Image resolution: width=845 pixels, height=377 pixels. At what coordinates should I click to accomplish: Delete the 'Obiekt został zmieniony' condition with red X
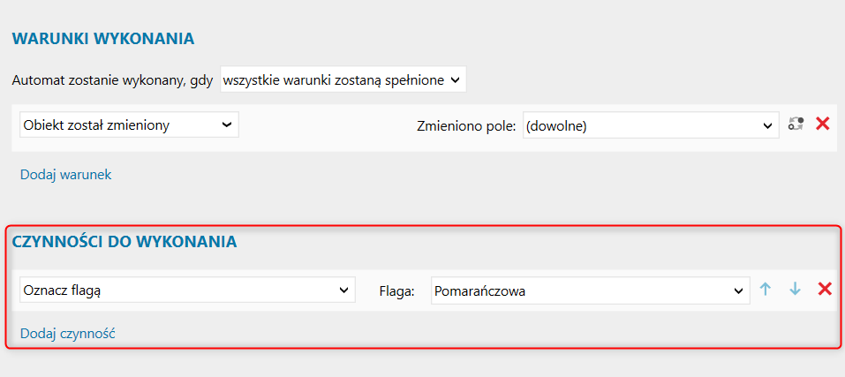pos(822,124)
